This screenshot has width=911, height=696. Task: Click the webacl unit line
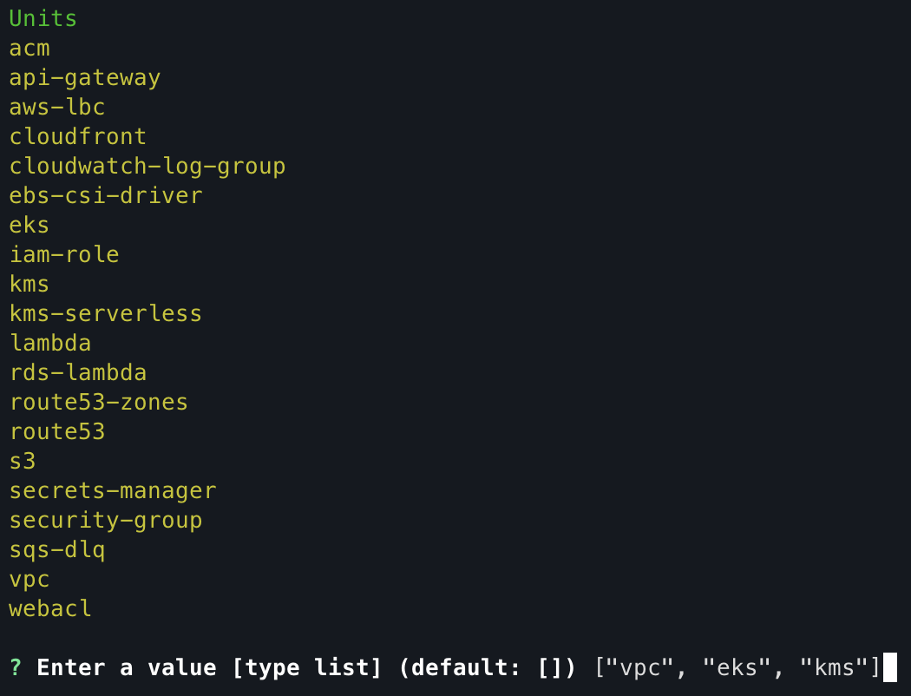50,608
